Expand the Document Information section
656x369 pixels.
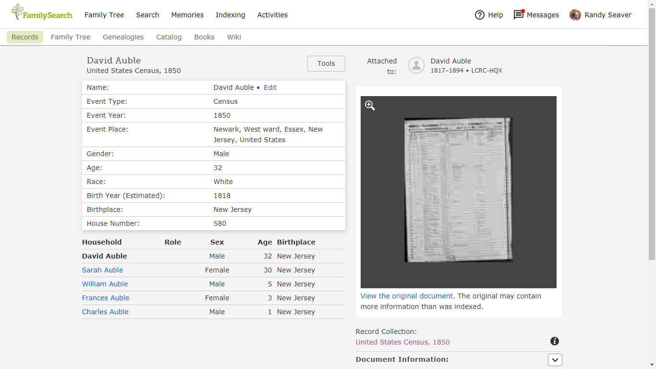[x=555, y=359]
